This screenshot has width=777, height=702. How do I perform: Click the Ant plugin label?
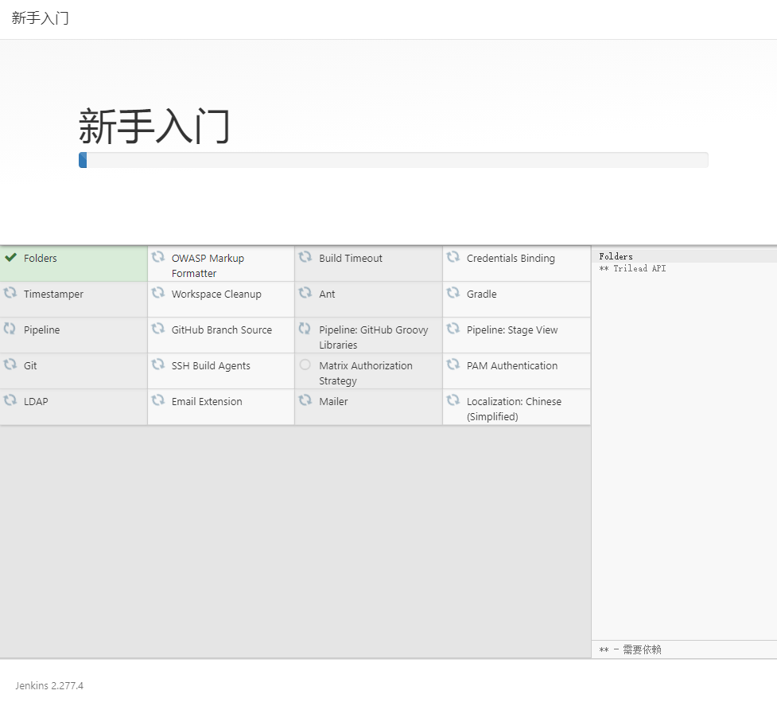[327, 294]
